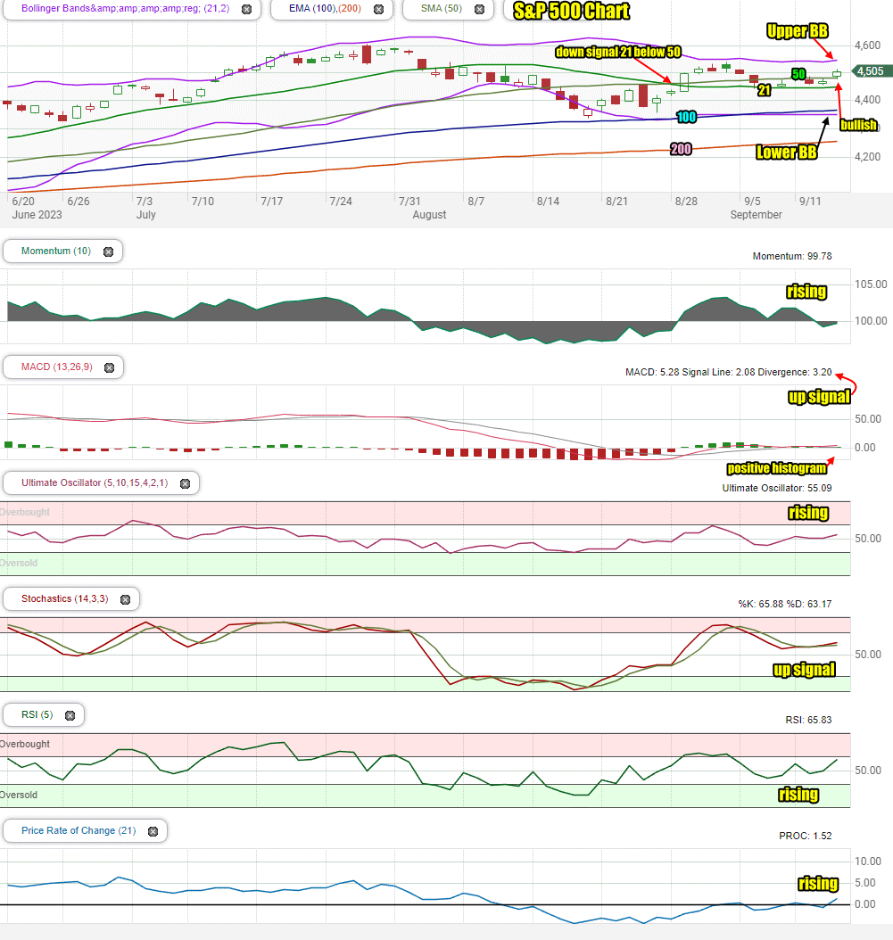Click the 8/28 date axis label

coord(686,202)
